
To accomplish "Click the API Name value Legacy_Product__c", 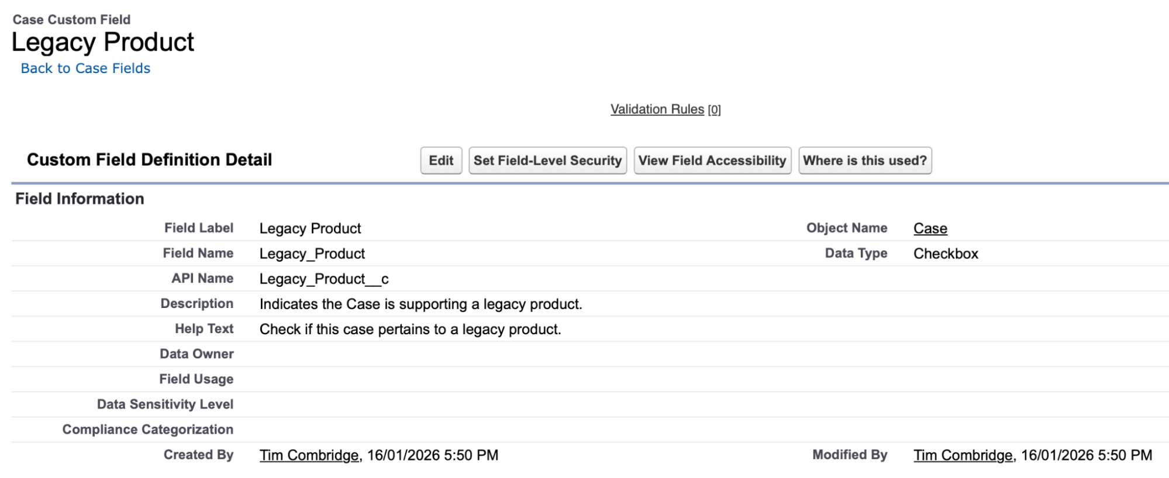I will [324, 279].
